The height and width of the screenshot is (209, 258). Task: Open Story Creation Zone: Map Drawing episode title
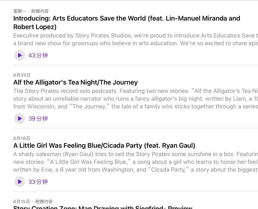(103, 207)
